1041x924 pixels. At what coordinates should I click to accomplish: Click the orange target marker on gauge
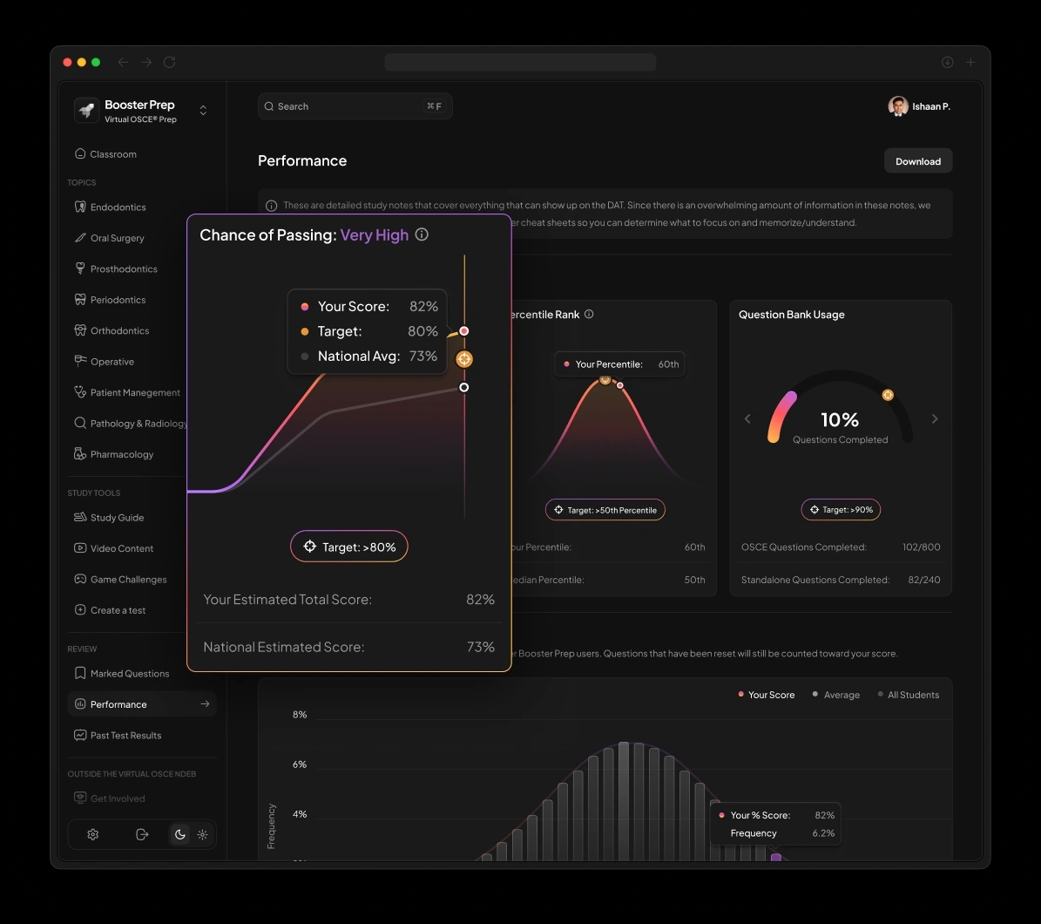pos(888,395)
